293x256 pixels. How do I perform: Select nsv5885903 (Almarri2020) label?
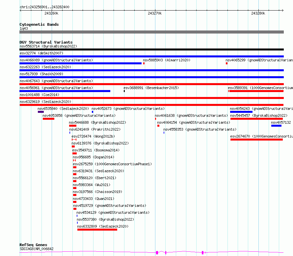click(167, 60)
